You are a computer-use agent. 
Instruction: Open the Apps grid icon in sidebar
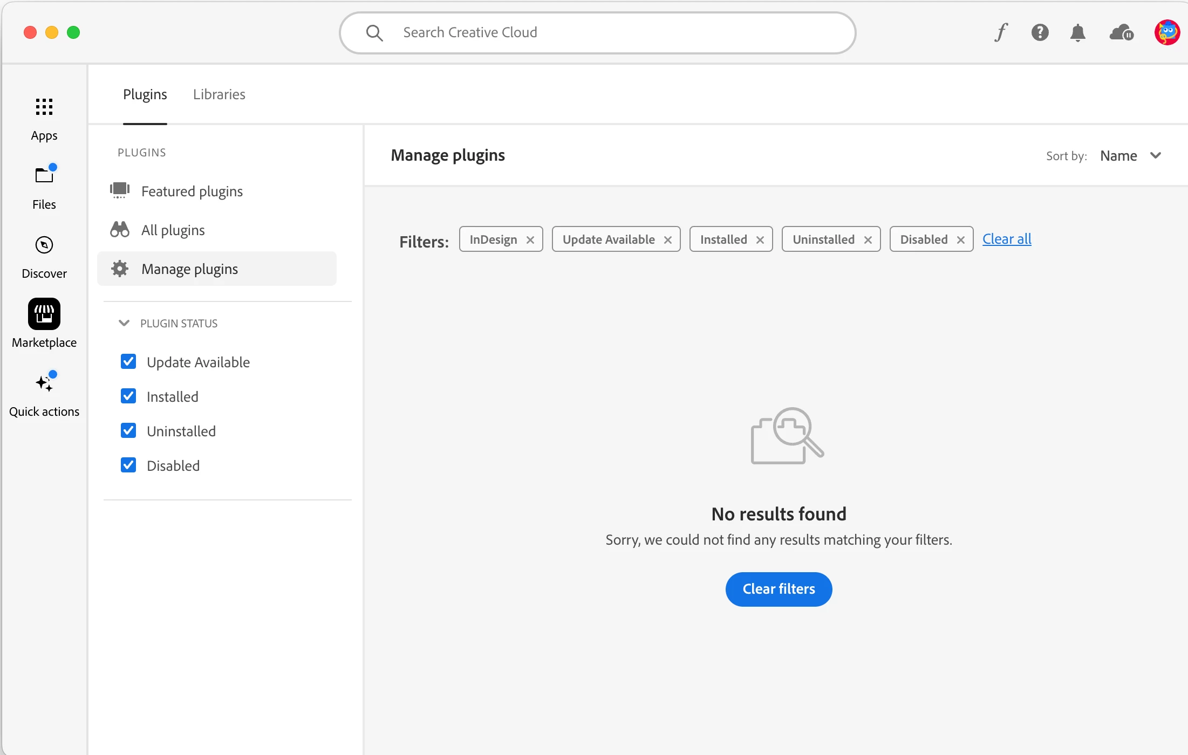click(44, 107)
